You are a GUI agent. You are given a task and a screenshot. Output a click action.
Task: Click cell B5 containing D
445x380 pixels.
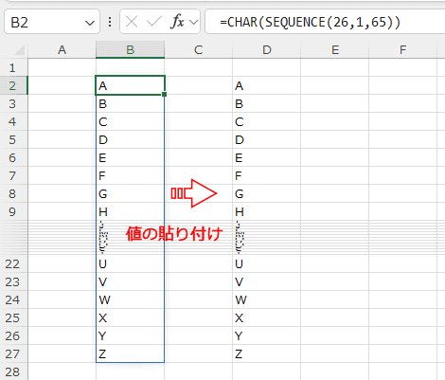(130, 139)
